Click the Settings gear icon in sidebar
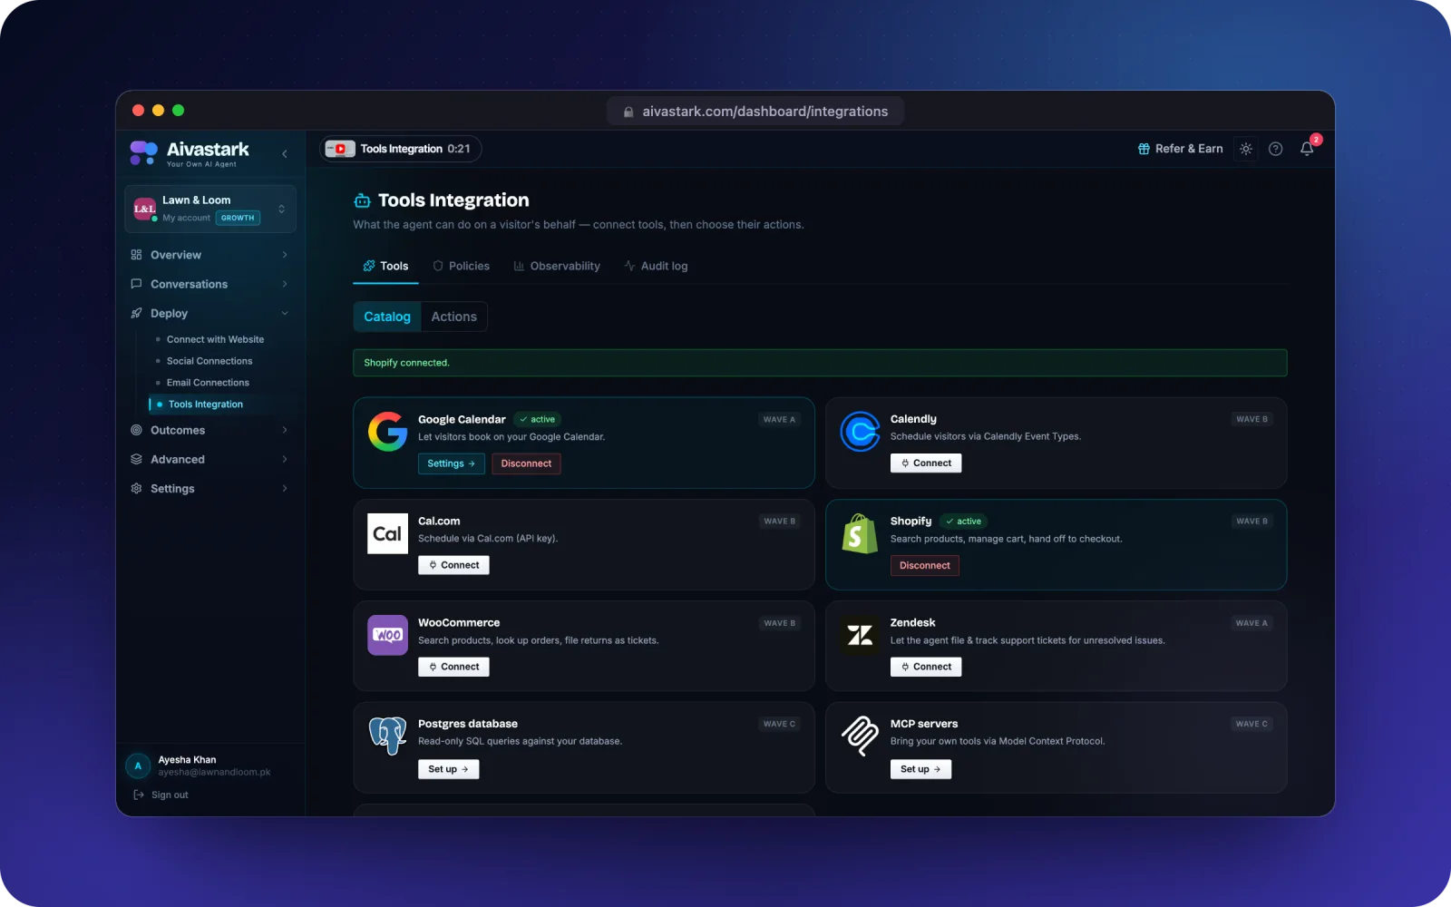Image resolution: width=1451 pixels, height=907 pixels. click(136, 488)
